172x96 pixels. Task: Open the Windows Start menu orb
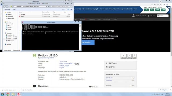coord(2,94)
